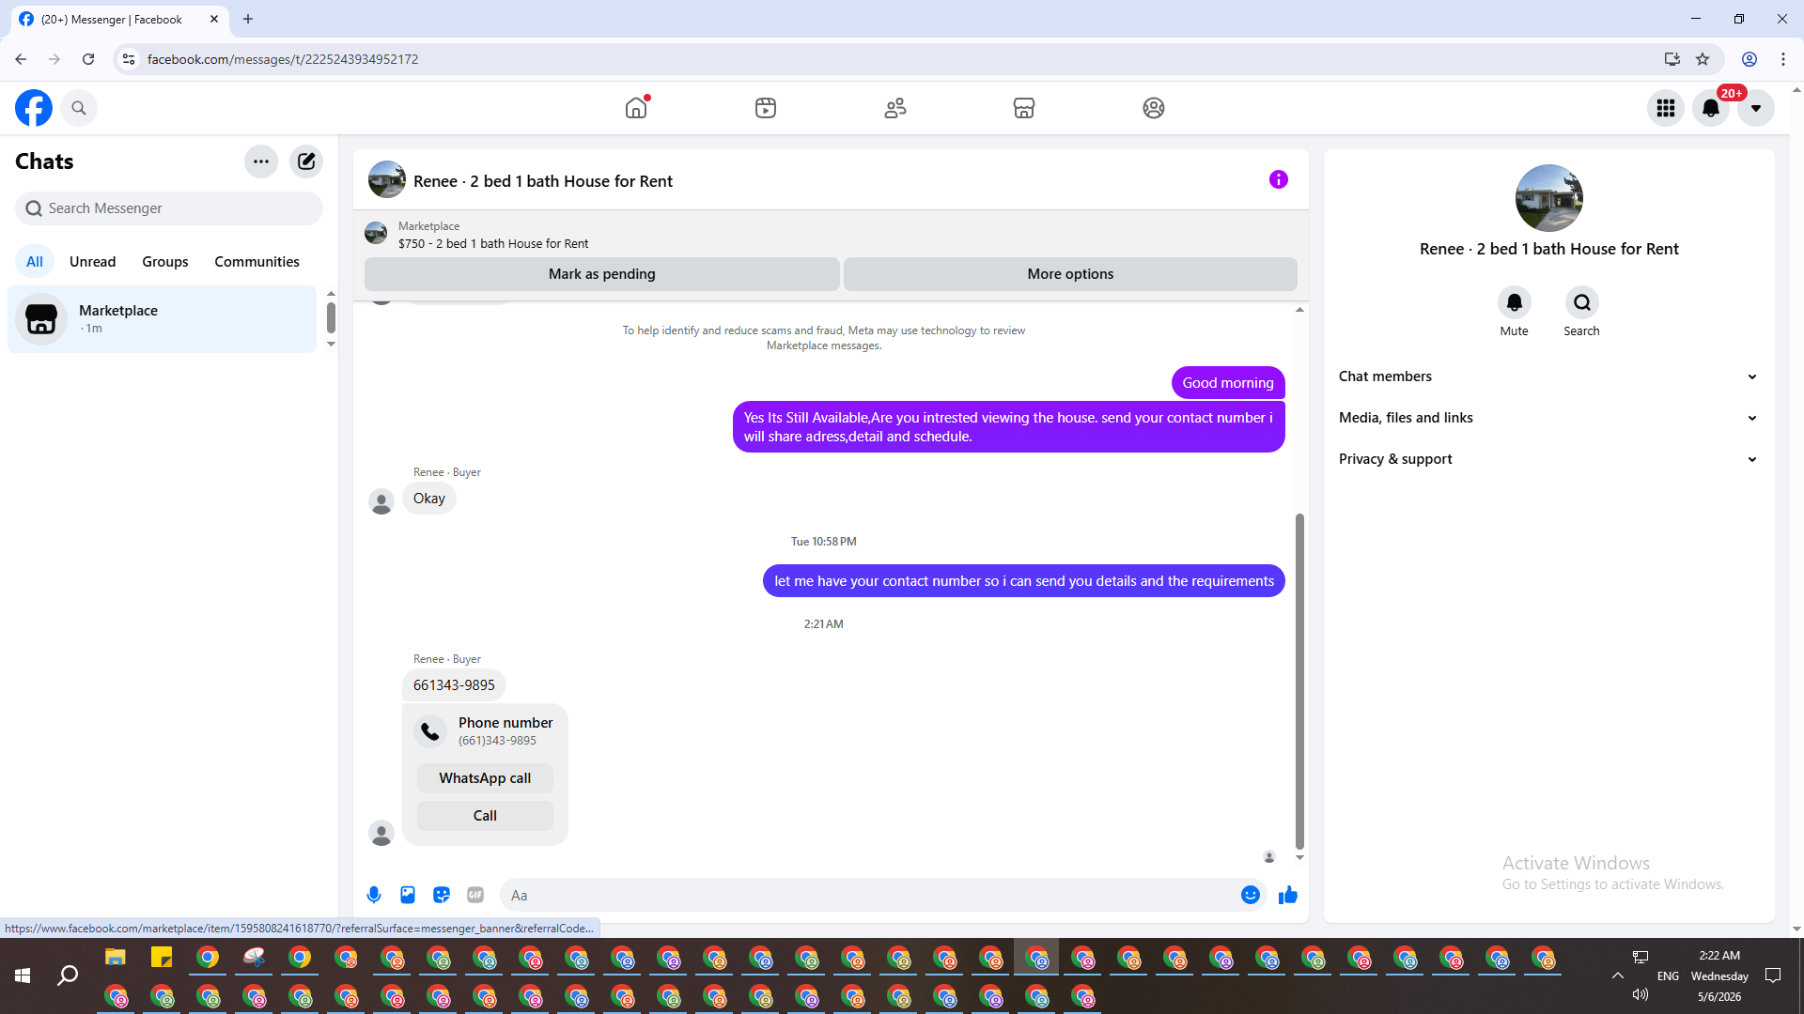
Task: Open conversation information purple icon
Action: coord(1279,179)
